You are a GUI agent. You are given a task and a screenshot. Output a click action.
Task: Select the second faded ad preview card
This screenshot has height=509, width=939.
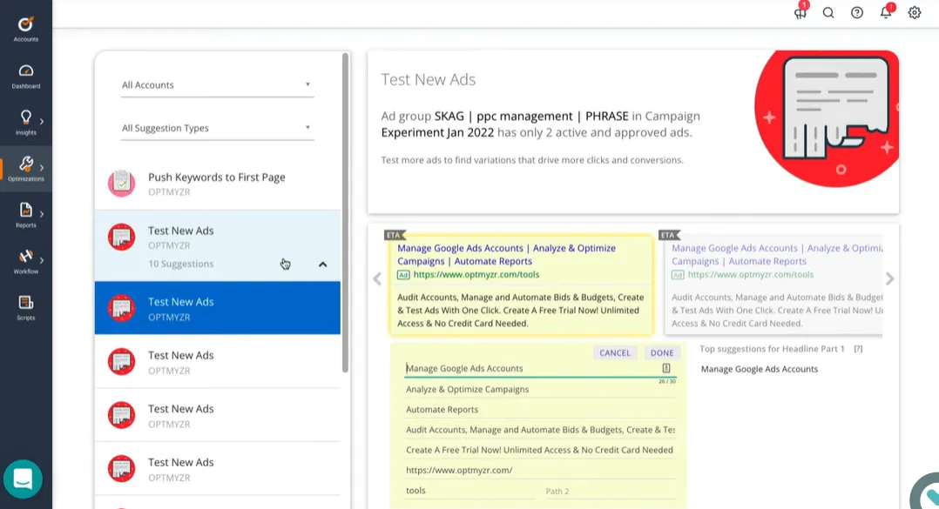773,285
